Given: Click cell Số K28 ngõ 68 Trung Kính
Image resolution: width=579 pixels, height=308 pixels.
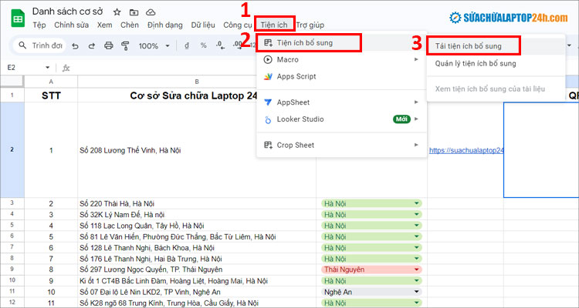Looking at the screenshot, I should [197, 303].
